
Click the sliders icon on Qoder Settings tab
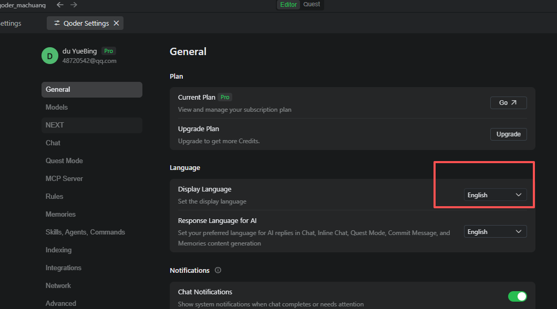(57, 23)
